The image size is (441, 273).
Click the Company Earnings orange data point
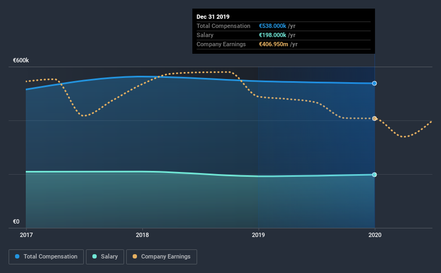click(374, 118)
